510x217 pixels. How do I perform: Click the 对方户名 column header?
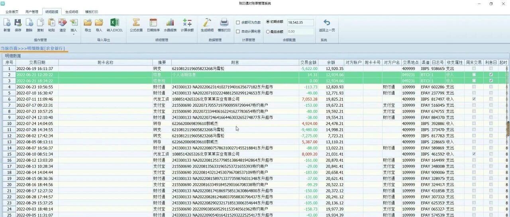click(x=391, y=63)
